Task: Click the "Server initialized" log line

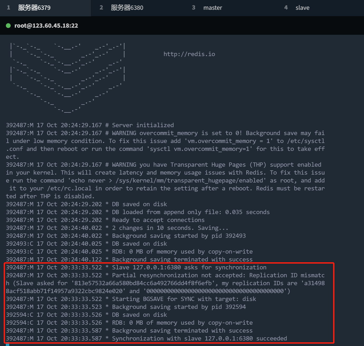Action: [143, 125]
